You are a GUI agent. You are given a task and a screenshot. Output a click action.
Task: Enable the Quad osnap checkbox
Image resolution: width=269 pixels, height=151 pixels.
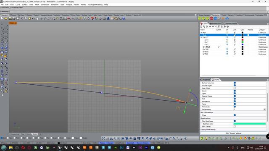point(52,138)
